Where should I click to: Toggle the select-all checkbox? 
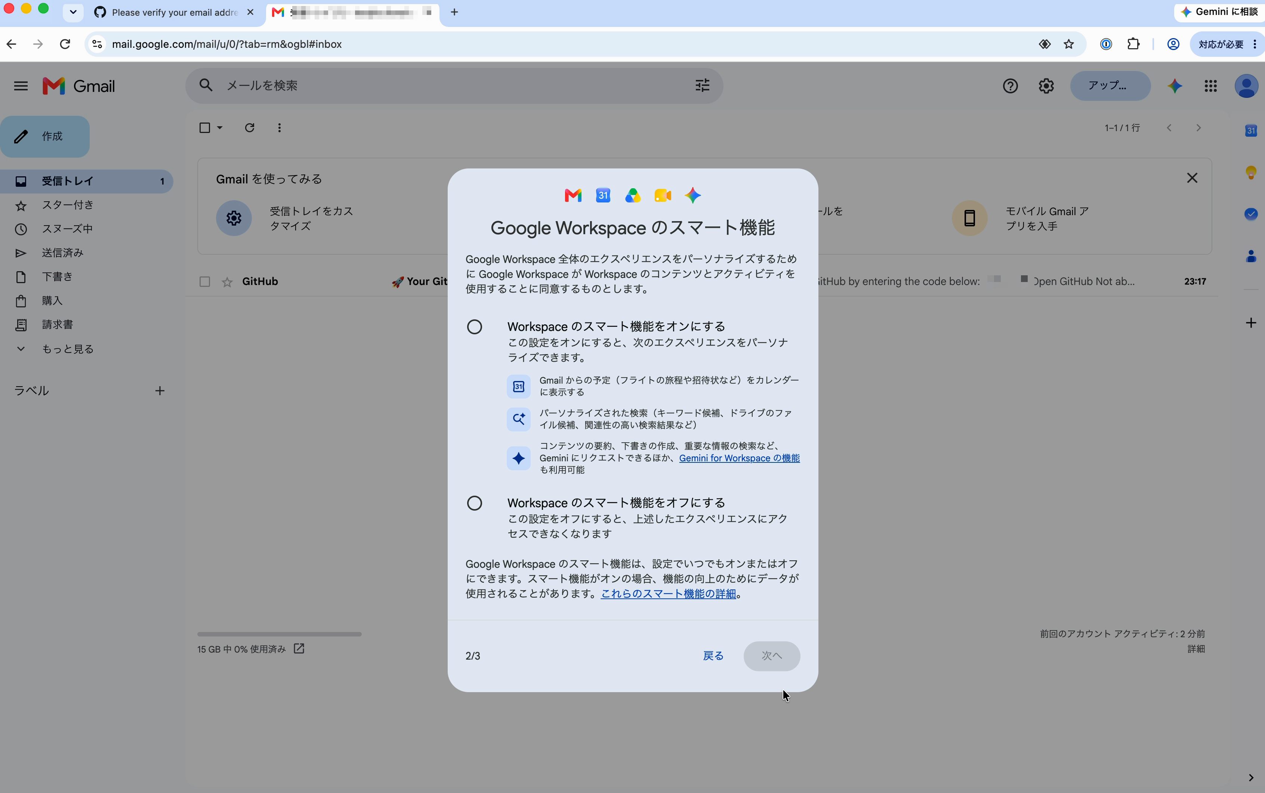[x=205, y=127]
